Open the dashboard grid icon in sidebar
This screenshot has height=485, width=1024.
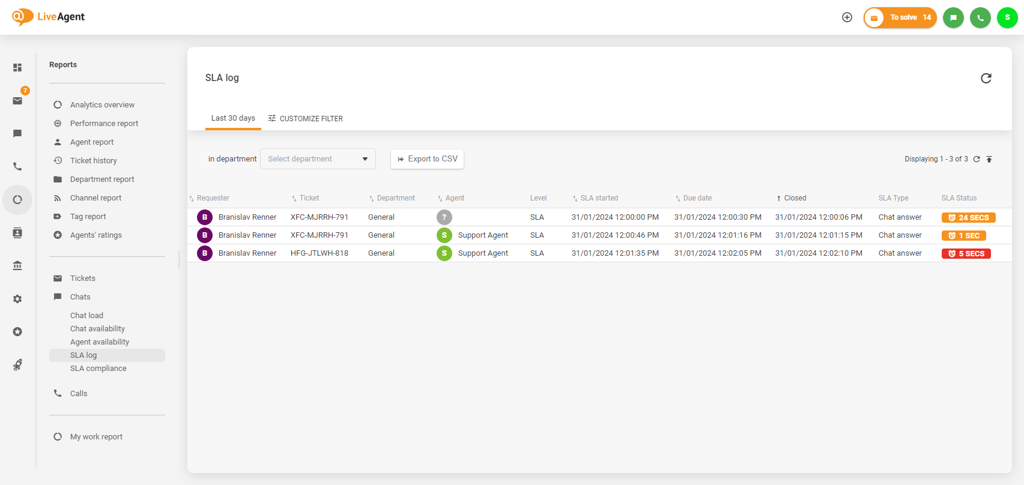17,68
